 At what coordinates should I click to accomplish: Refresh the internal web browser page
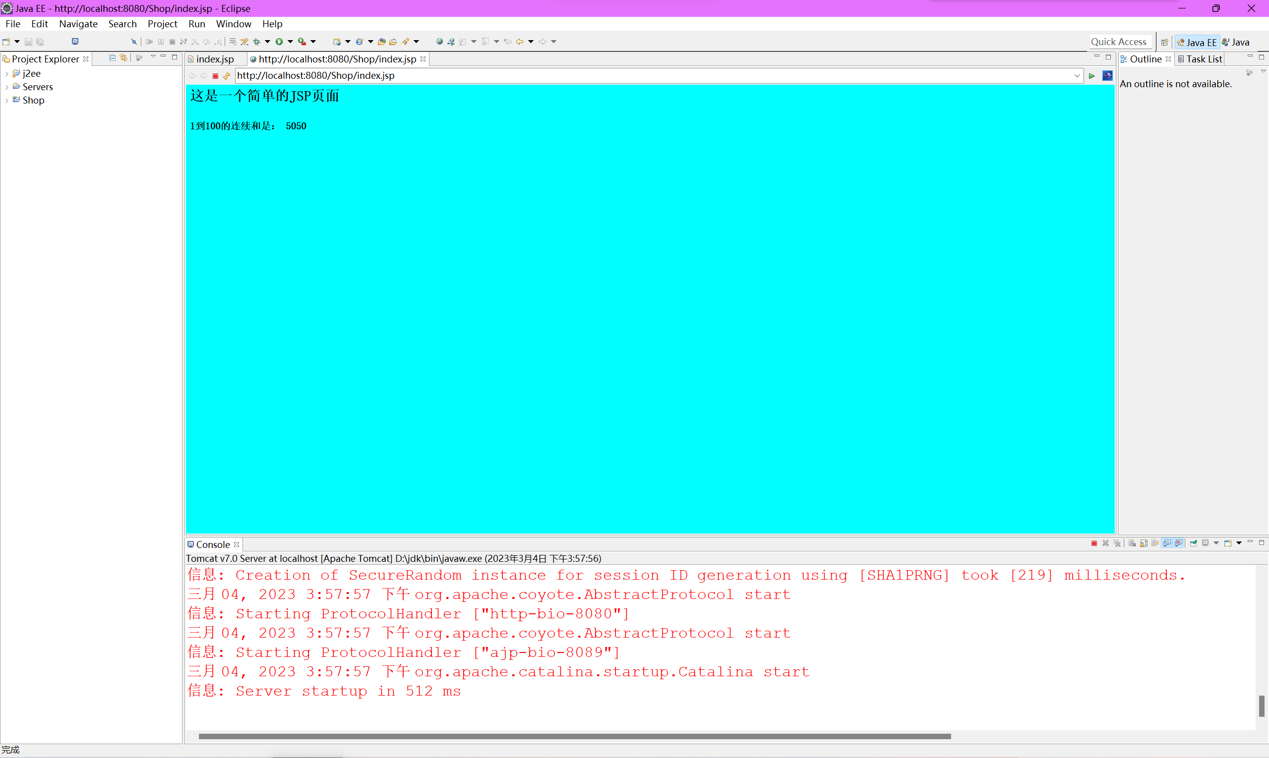[x=227, y=76]
